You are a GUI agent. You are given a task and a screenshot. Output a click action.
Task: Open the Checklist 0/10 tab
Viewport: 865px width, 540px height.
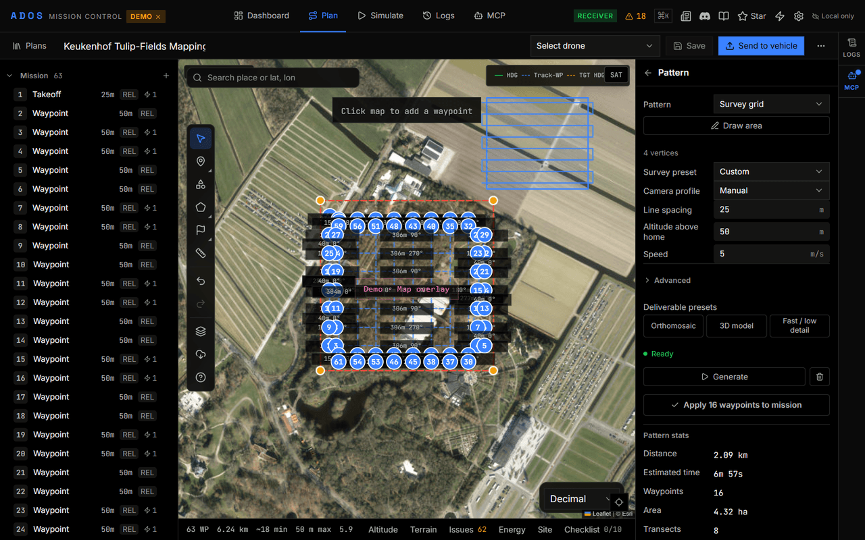[x=593, y=530]
